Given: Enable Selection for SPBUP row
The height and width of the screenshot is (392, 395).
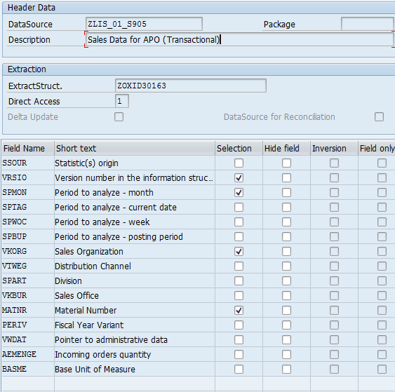Looking at the screenshot, I should coord(239,236).
